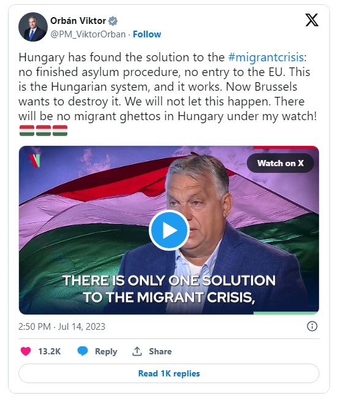Click the share upload arrow icon
341x404 pixels.
(137, 351)
